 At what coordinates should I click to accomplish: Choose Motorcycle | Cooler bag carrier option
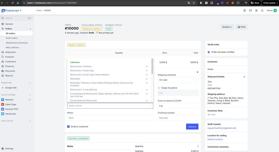click(82, 71)
